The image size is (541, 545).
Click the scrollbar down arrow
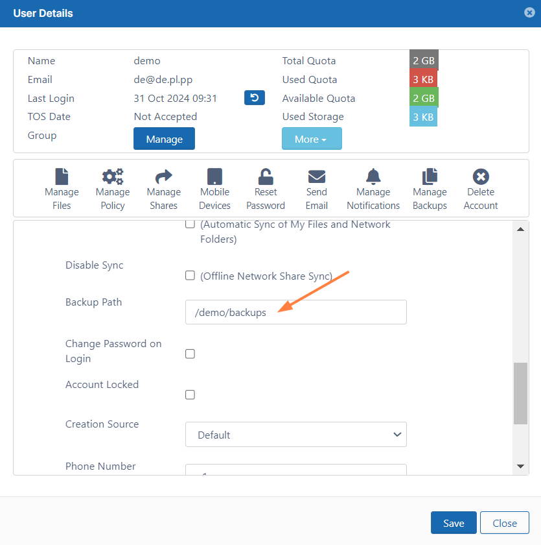pos(520,466)
